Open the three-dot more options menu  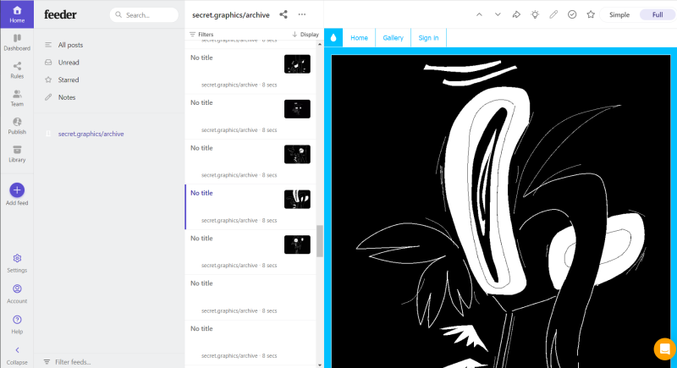[x=302, y=14]
